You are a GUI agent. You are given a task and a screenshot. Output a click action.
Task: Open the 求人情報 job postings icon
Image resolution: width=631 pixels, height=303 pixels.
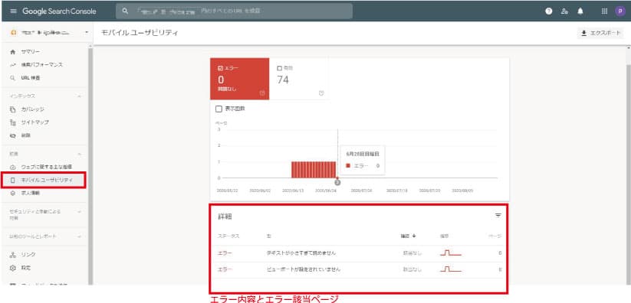(13, 193)
